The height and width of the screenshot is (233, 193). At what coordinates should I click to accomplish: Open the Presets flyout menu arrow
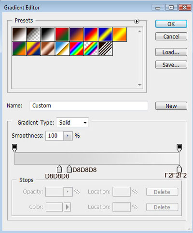coord(137,21)
